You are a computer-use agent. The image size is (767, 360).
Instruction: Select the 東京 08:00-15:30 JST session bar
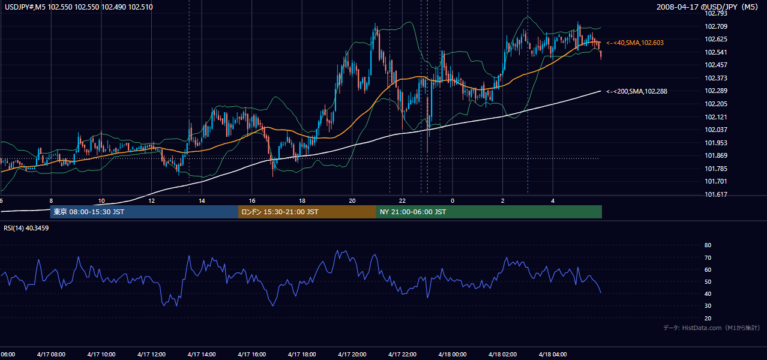pyautogui.click(x=144, y=212)
